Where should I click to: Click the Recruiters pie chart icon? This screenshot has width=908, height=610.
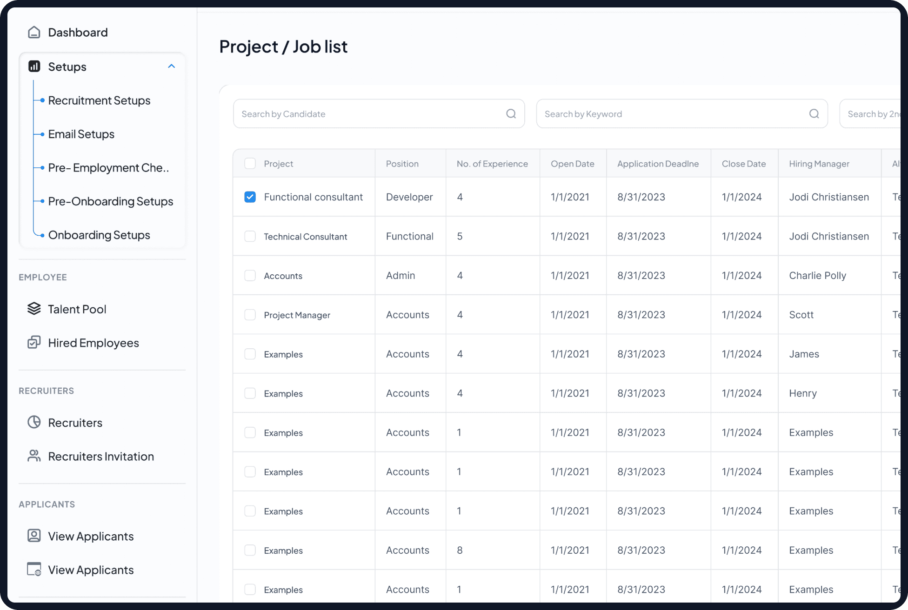(34, 422)
